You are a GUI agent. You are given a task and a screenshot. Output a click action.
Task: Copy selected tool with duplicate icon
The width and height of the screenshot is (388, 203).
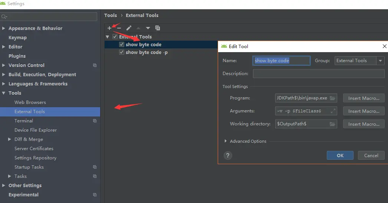158,28
